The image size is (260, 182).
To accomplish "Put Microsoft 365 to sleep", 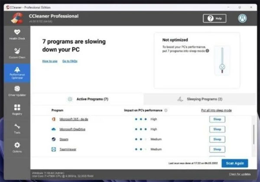I will coord(217,119).
